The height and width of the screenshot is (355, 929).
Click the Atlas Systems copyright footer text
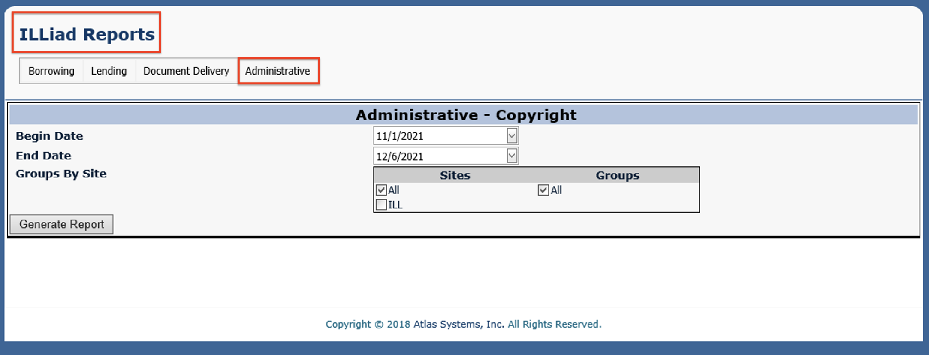tap(463, 324)
